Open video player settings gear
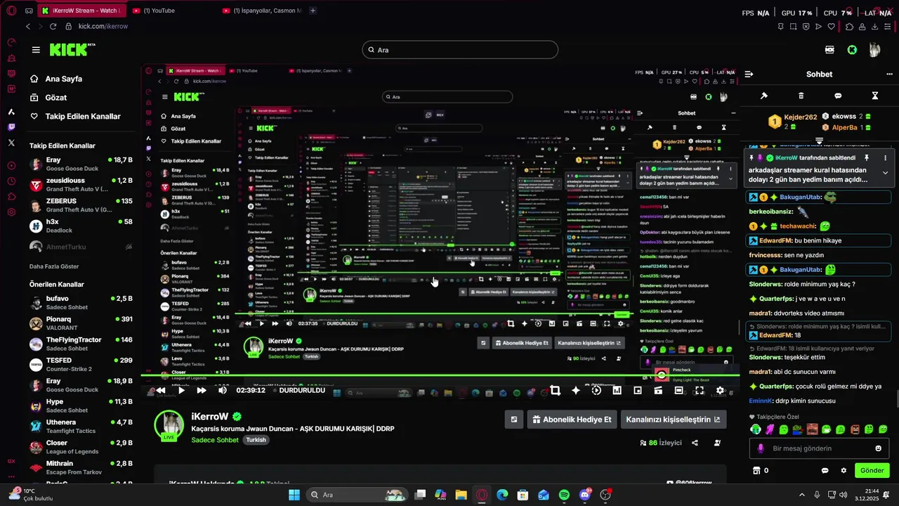The height and width of the screenshot is (506, 899). (x=720, y=390)
